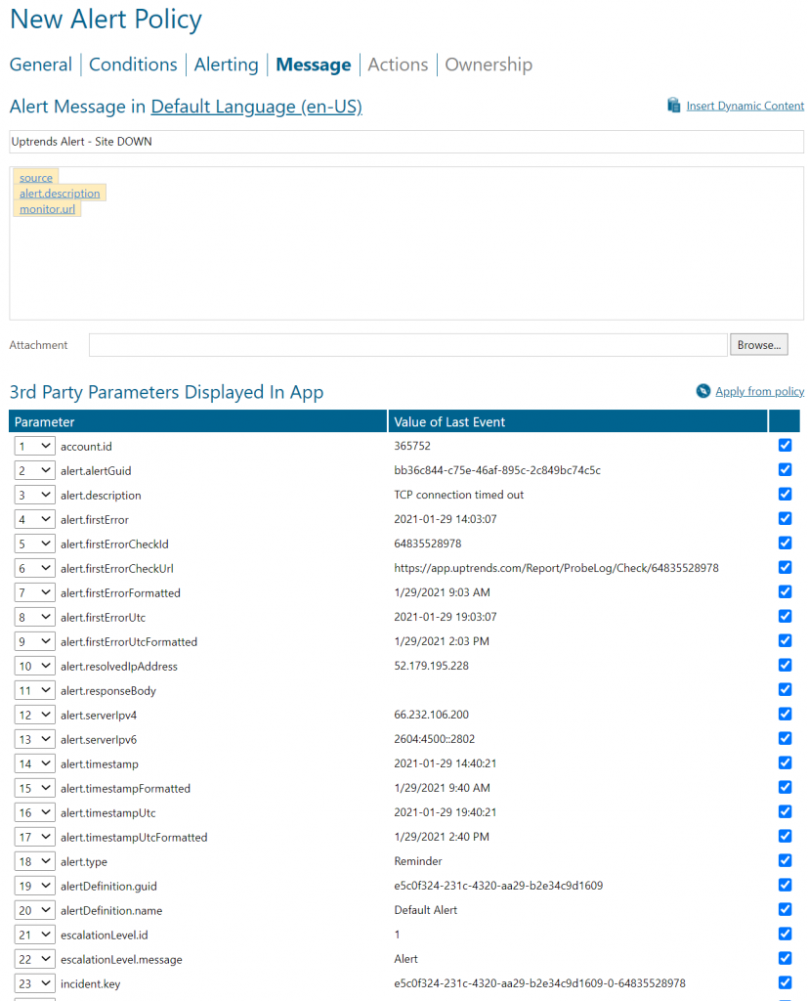808x1001 pixels.
Task: Open the Default Language (en-US) link
Action: point(256,107)
